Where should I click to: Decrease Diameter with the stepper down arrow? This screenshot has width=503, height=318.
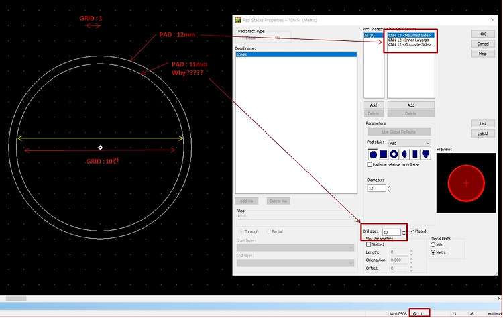point(389,191)
